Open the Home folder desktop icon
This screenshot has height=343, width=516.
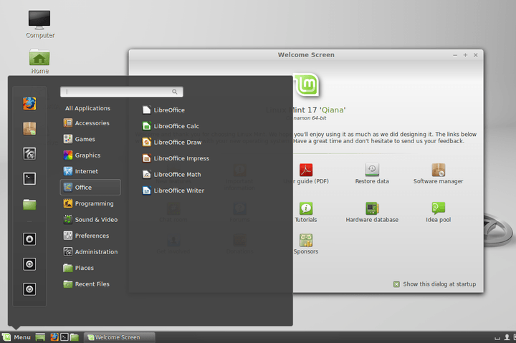(x=39, y=62)
